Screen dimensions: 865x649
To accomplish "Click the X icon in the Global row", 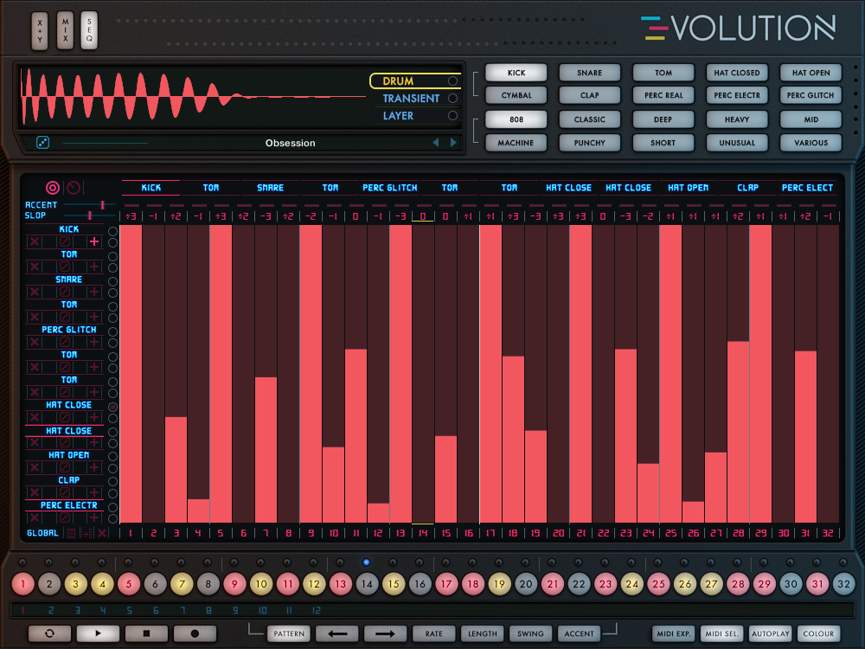I will (102, 533).
